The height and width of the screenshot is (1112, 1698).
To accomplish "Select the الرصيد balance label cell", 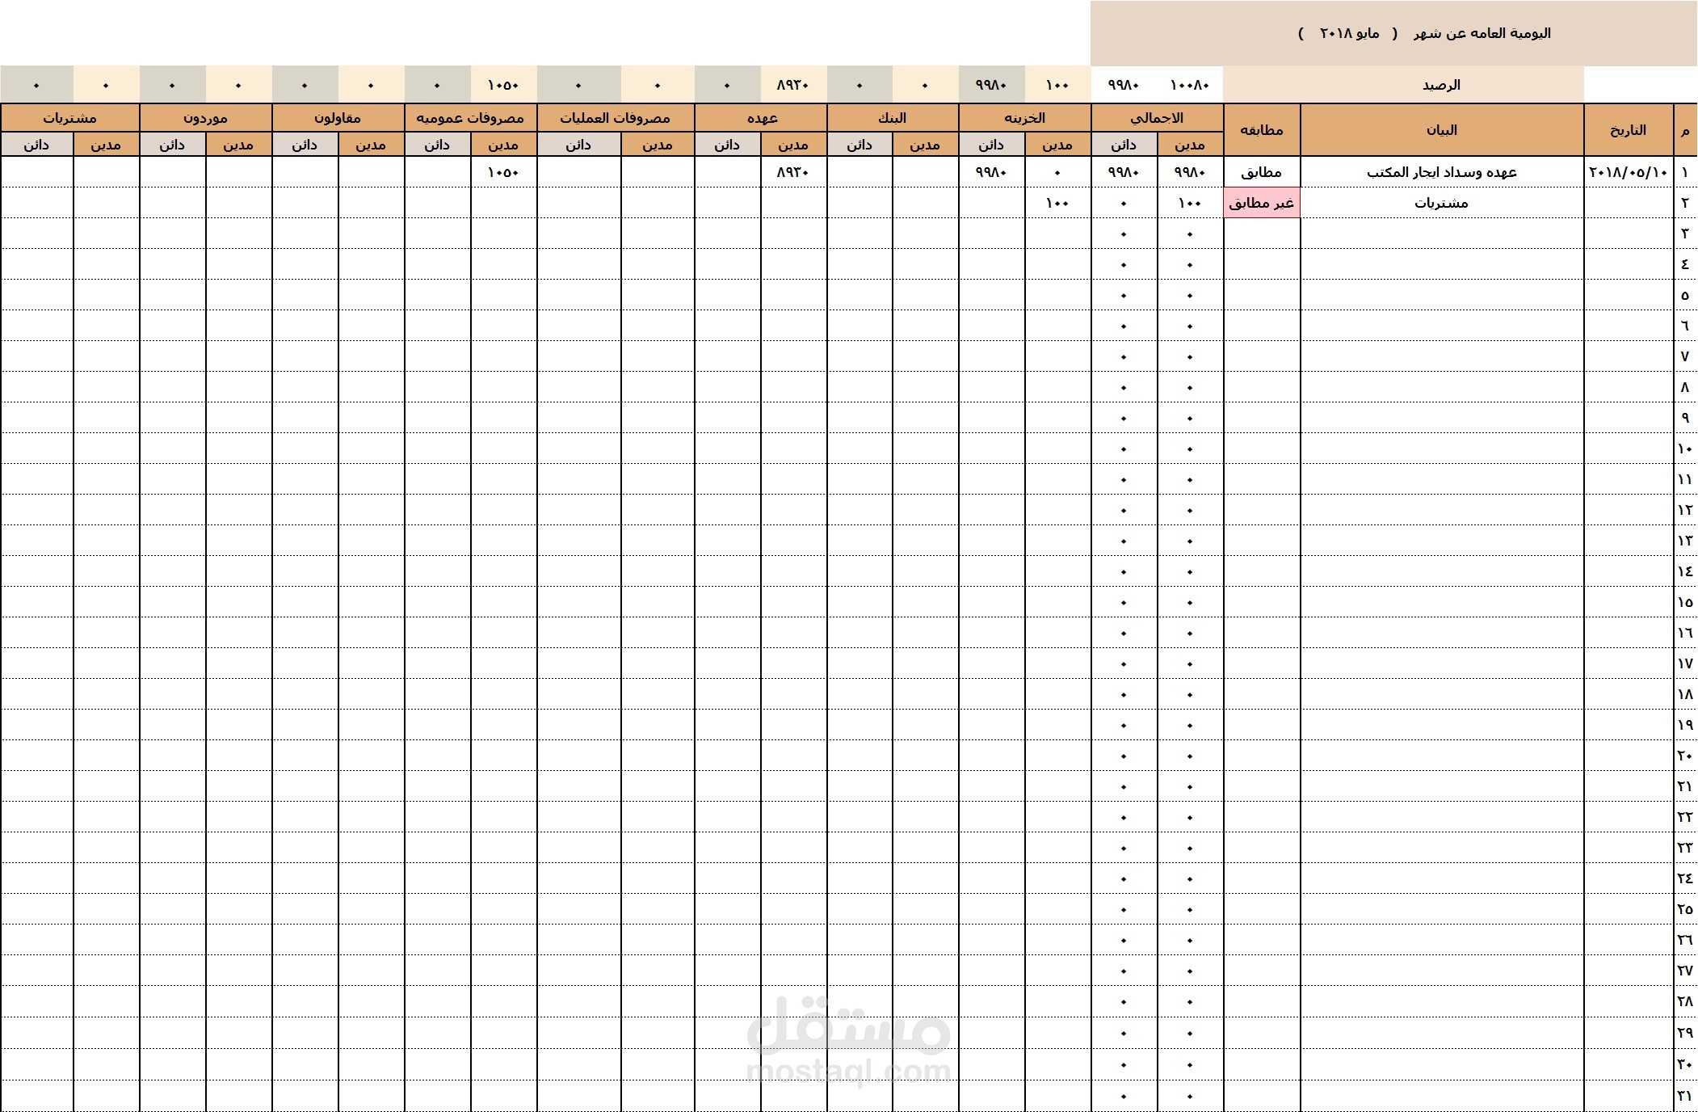I will pyautogui.click(x=1403, y=85).
